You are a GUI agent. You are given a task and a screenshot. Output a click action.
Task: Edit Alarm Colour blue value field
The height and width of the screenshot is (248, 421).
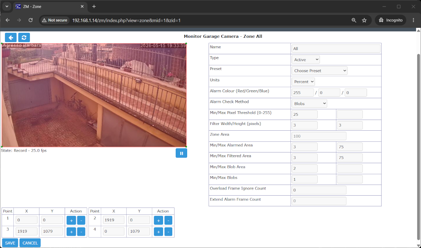click(x=356, y=92)
